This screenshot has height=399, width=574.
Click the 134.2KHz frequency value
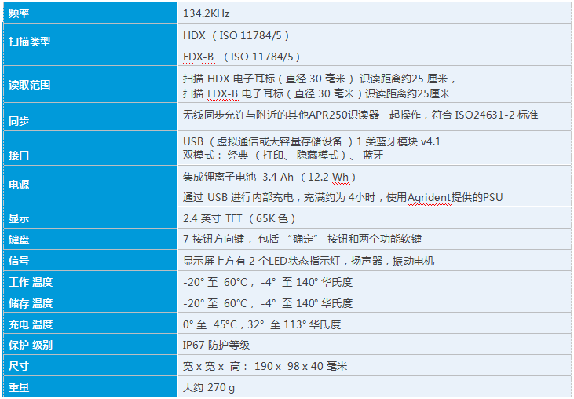pyautogui.click(x=207, y=13)
